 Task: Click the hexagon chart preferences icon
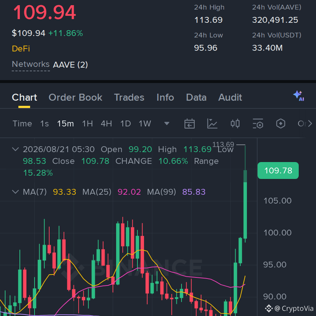(281, 123)
